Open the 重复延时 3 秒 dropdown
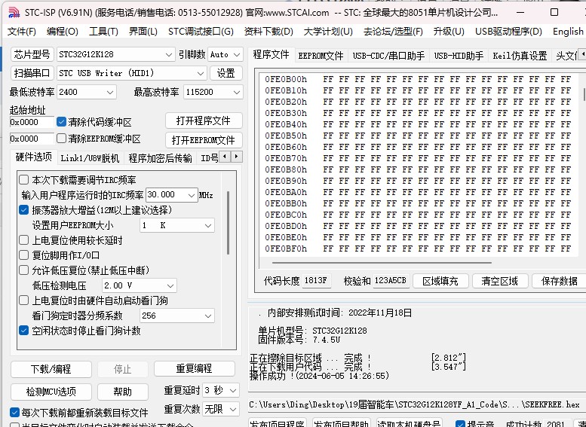The image size is (586, 427). pyautogui.click(x=220, y=391)
